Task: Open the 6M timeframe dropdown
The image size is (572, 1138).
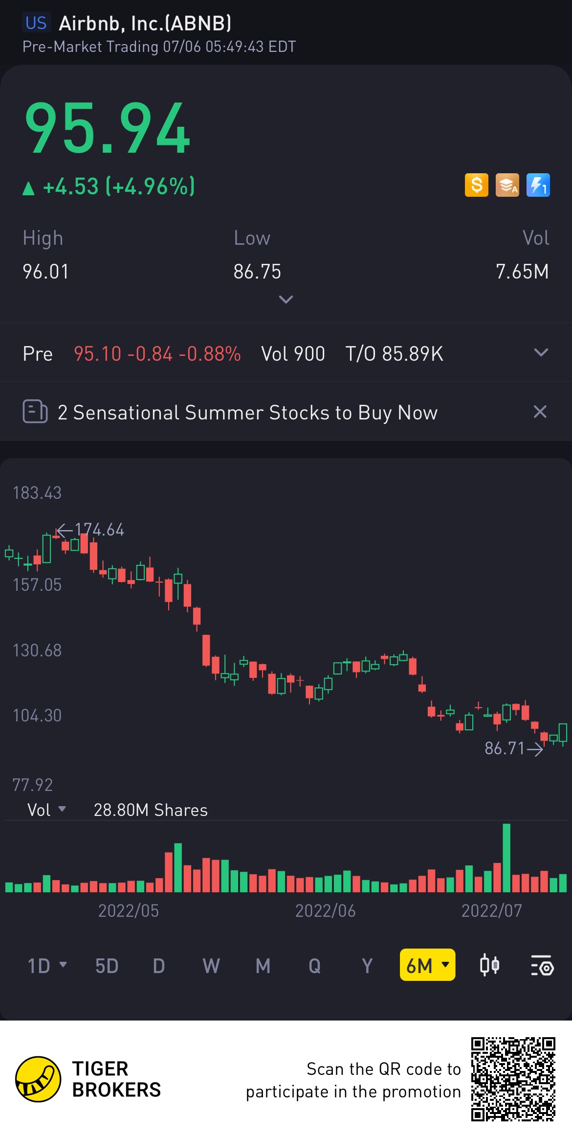Action: [x=427, y=966]
